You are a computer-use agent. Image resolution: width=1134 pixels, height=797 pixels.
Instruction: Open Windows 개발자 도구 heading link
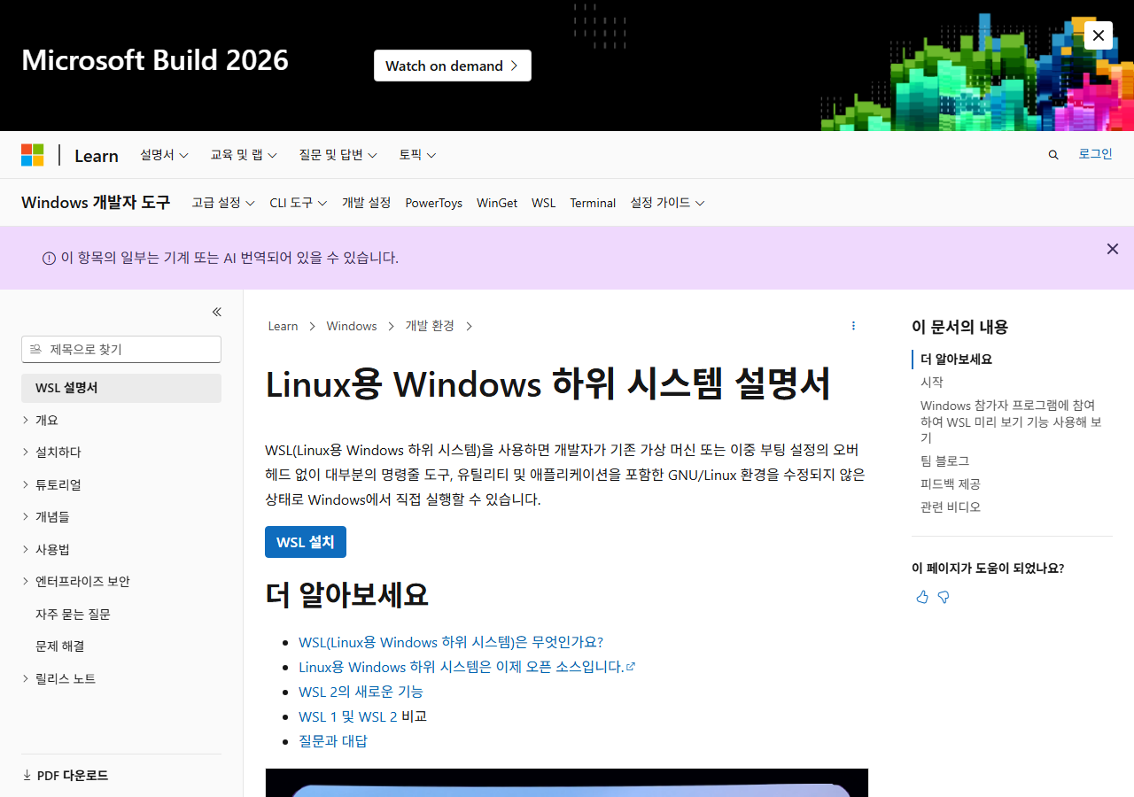pyautogui.click(x=96, y=203)
